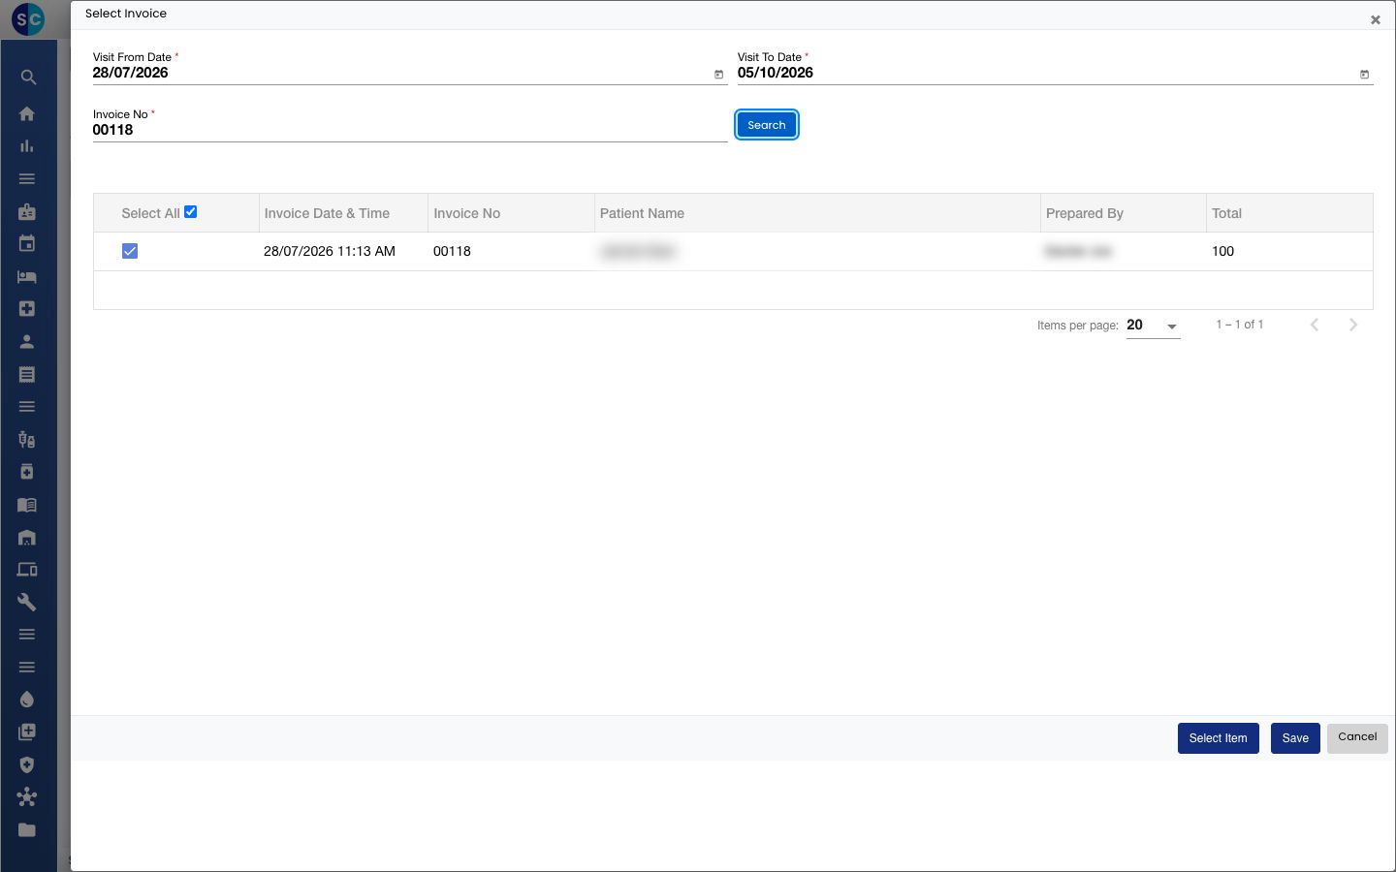Open the person icon in sidebar
Viewport: 1396px width, 872px height.
27,342
